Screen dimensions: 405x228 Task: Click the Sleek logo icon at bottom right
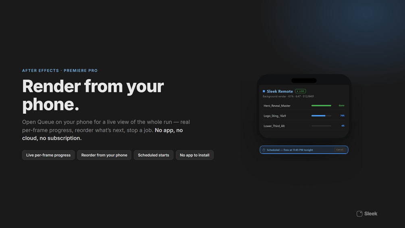click(359, 214)
